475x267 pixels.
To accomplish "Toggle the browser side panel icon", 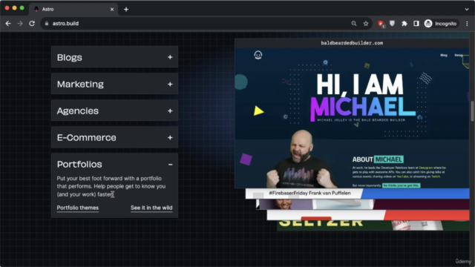I will [x=416, y=24].
